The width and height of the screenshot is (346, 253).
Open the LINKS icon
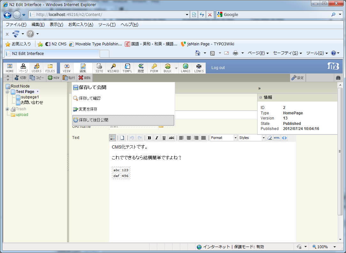coord(199,68)
